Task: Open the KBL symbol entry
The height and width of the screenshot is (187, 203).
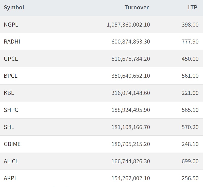Action: 9,93
